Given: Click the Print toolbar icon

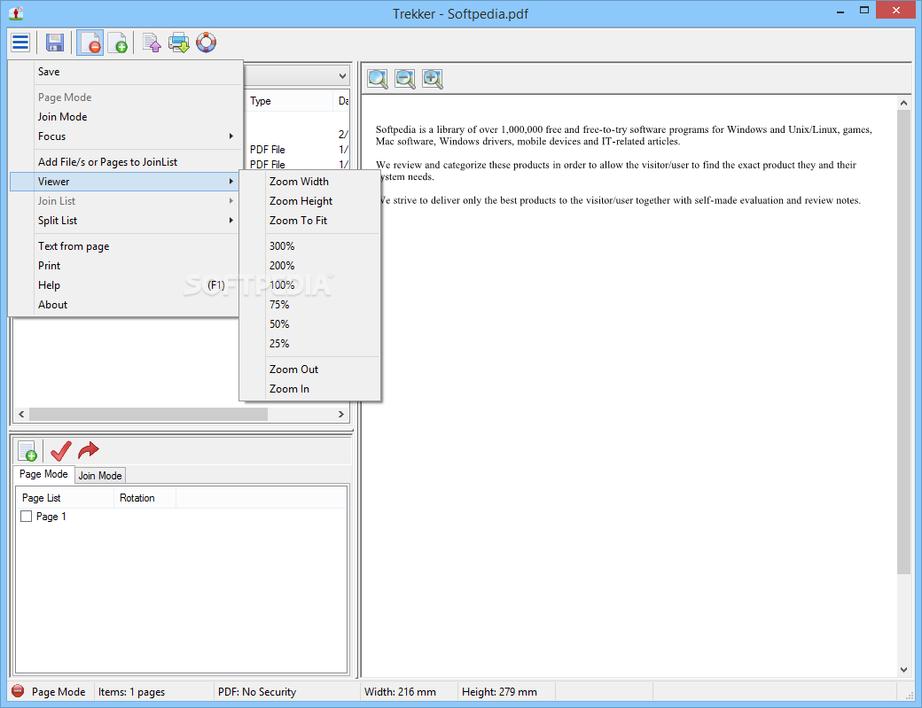Looking at the screenshot, I should [x=179, y=43].
